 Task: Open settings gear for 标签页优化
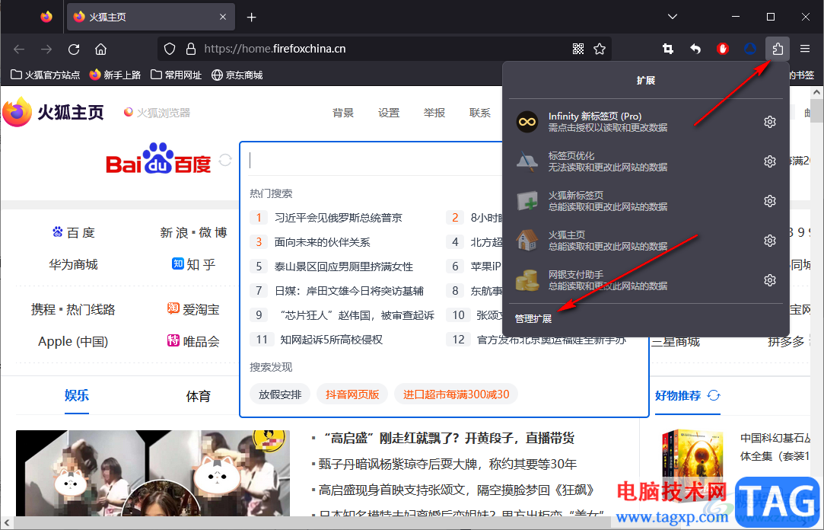coord(770,161)
